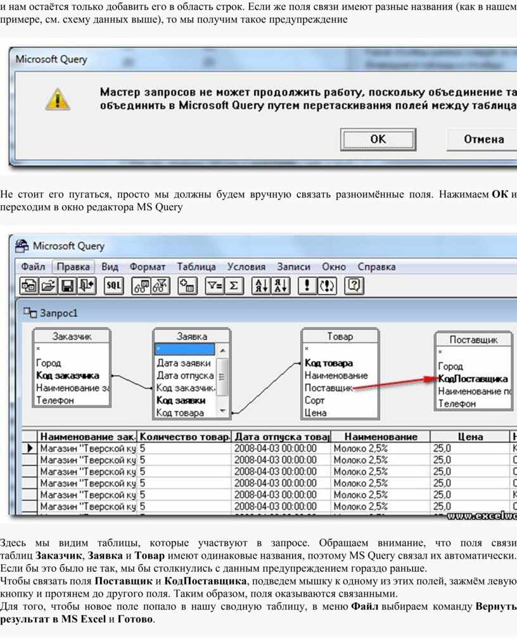517x639 pixels.
Task: Click Отмена in the warning dialog
Action: tap(483, 139)
